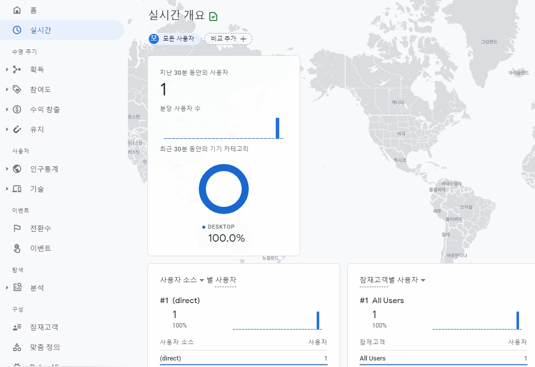The image size is (535, 367).
Task: Open the 잠재고객 menu item
Action: pyautogui.click(x=62, y=328)
